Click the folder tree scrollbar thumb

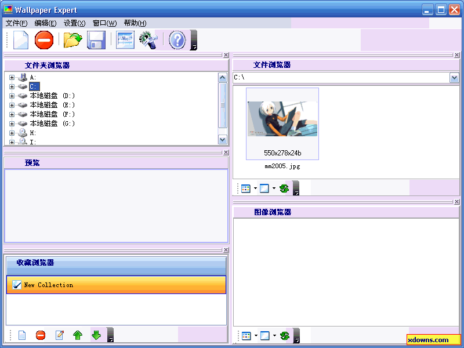pyautogui.click(x=223, y=106)
